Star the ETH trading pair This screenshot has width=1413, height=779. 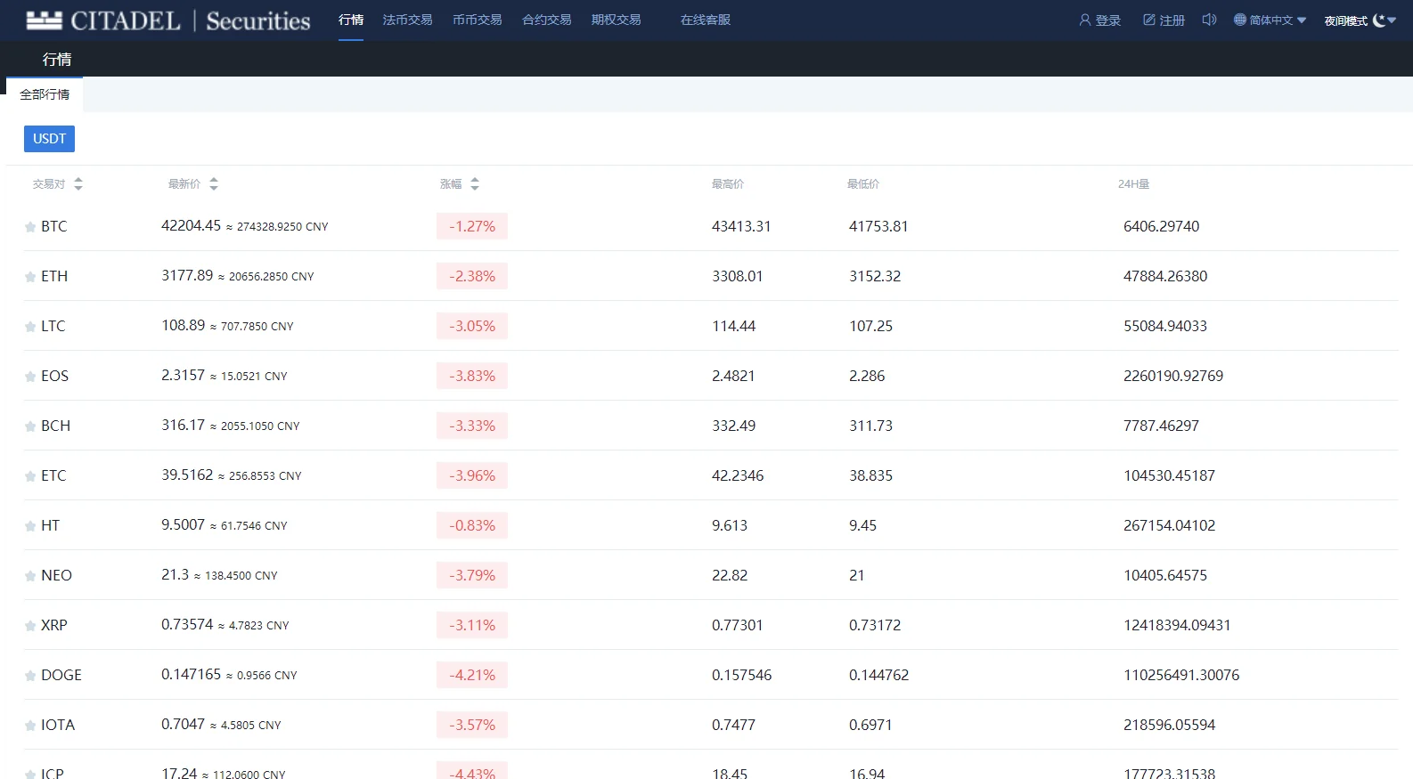click(x=30, y=277)
